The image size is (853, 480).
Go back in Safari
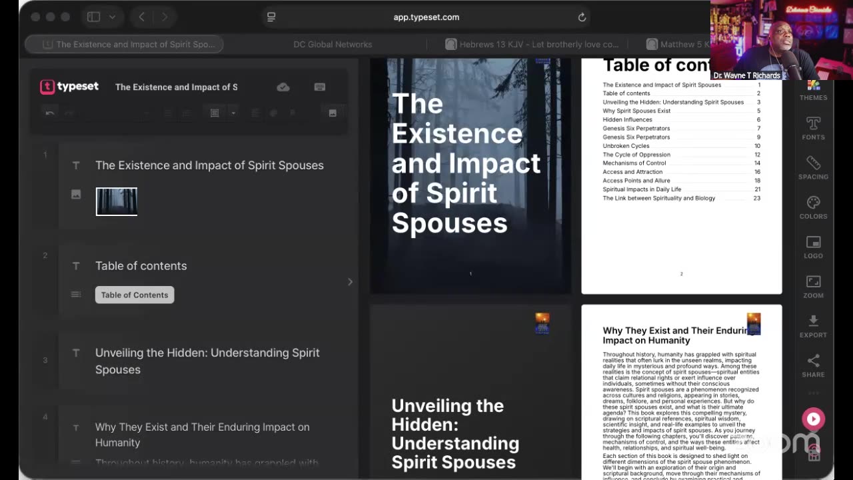(x=142, y=17)
